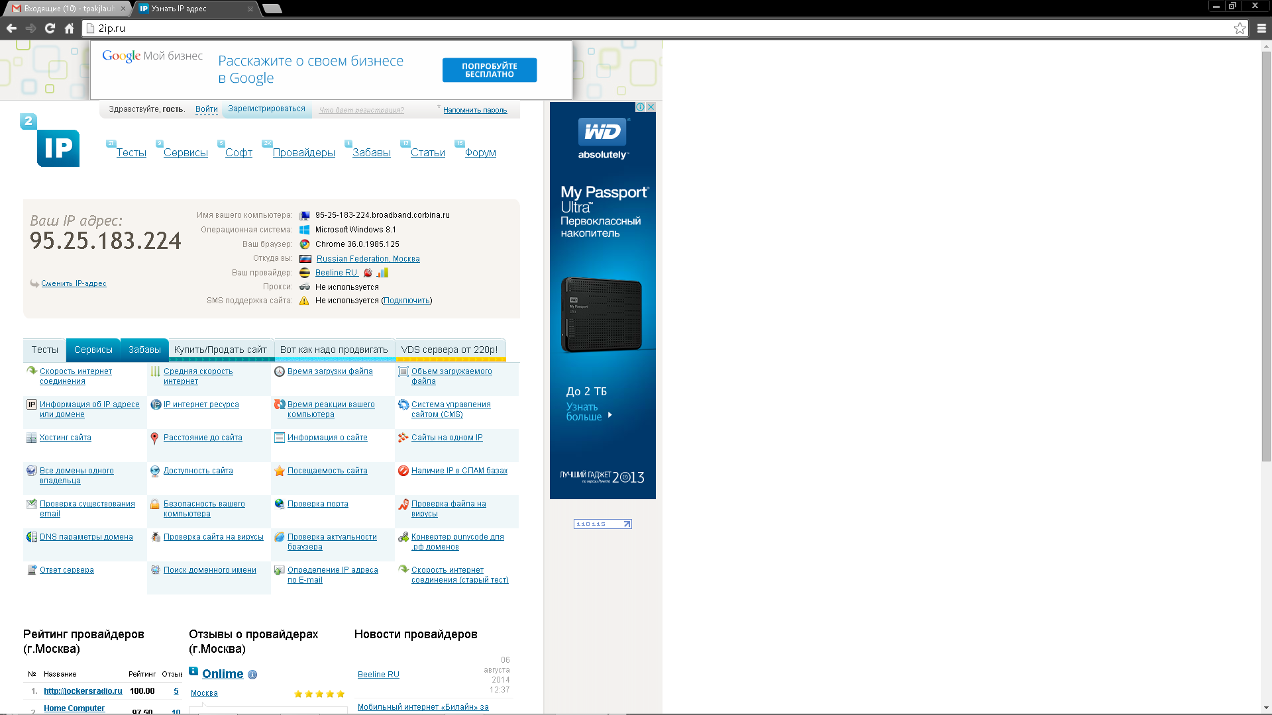Click the browser back arrow

11,28
